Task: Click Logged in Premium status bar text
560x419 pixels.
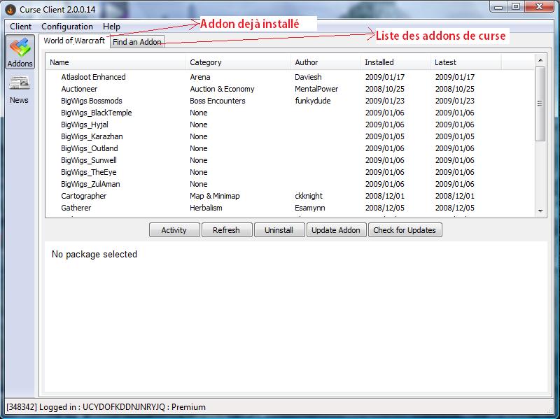Action: [106, 407]
